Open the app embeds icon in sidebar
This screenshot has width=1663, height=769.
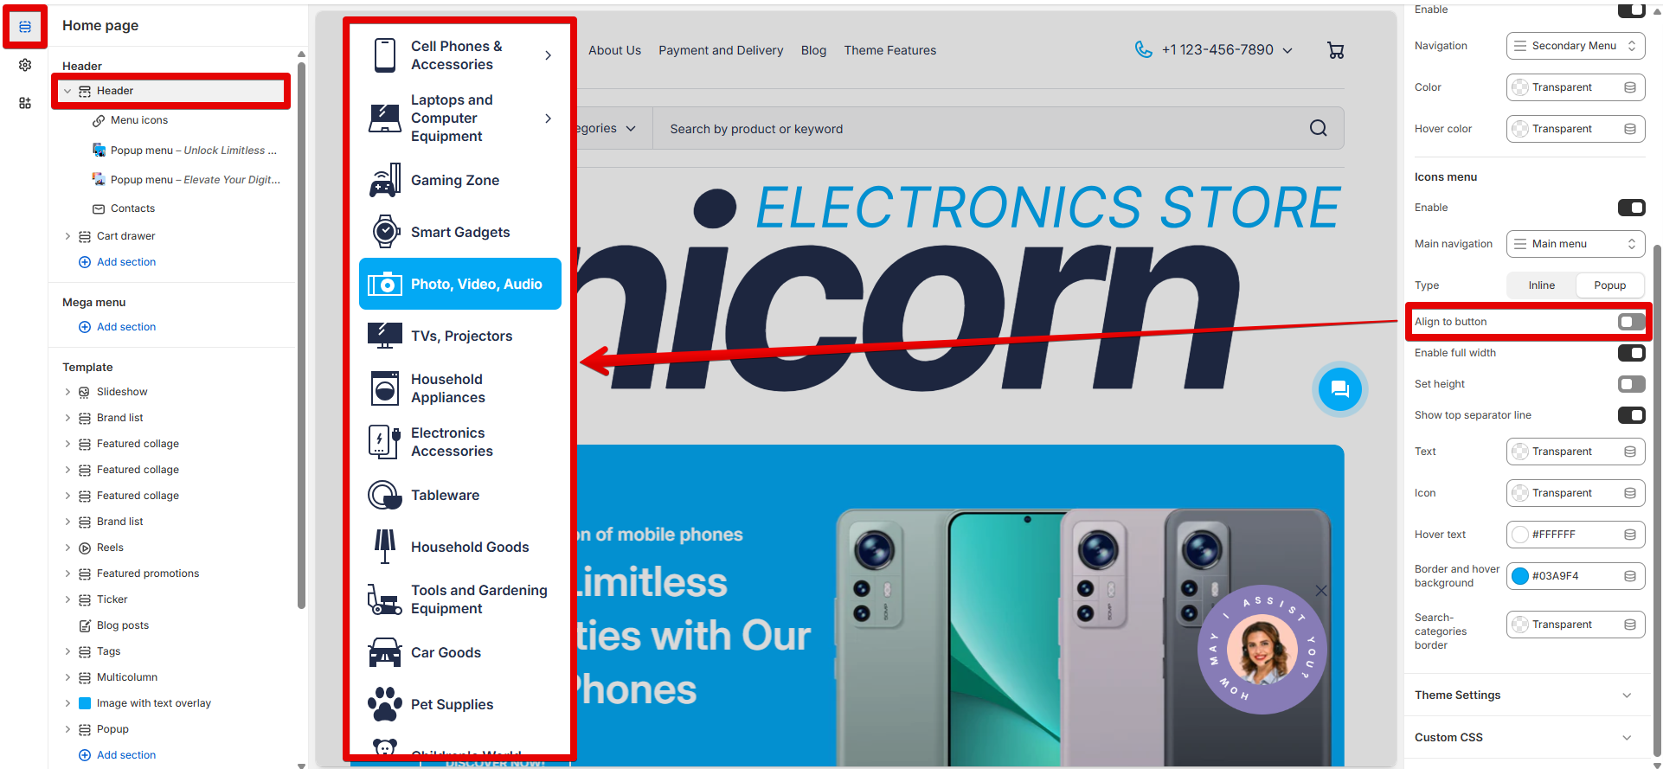tap(25, 103)
